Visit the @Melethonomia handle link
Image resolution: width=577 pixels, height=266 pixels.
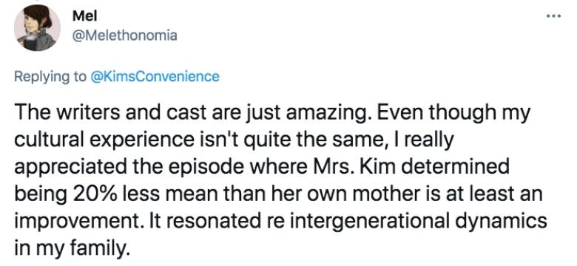pos(125,35)
